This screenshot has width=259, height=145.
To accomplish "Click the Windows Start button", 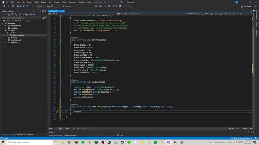I will tap(3, 142).
